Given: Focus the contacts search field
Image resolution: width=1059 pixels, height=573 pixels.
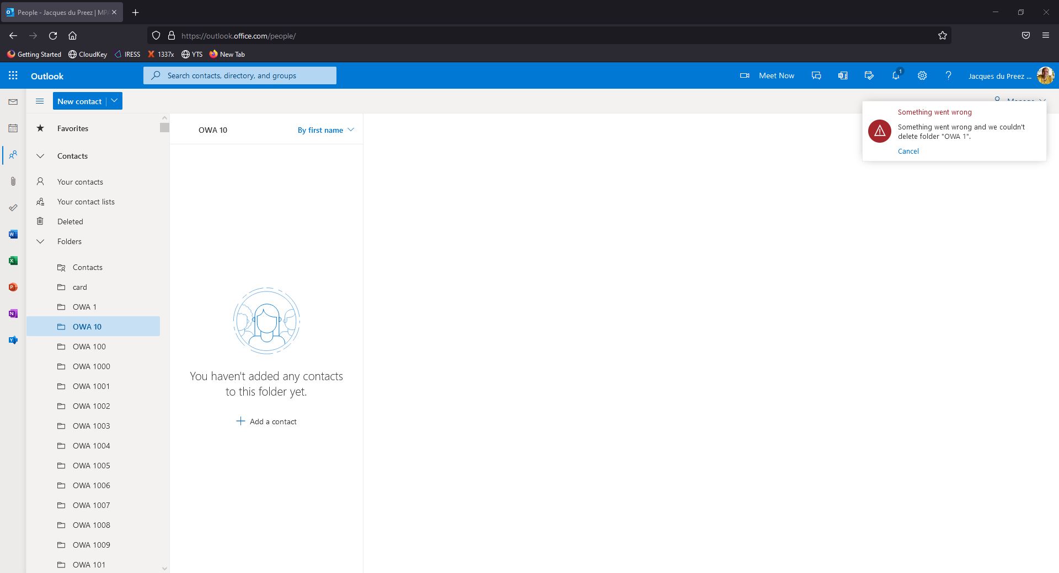Looking at the screenshot, I should pyautogui.click(x=239, y=75).
